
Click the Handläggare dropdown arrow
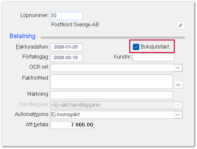pos(178,105)
